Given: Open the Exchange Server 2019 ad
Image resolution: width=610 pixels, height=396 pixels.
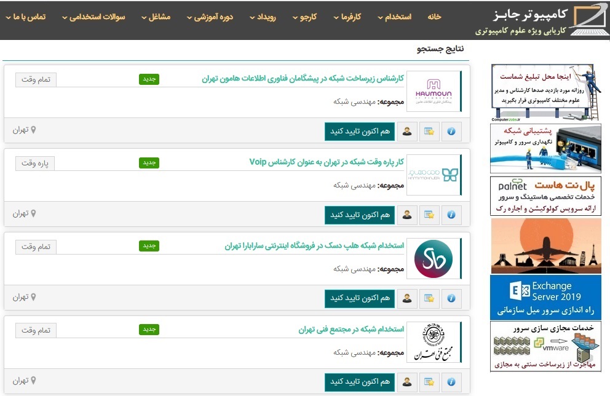Looking at the screenshot, I should click(x=546, y=298).
